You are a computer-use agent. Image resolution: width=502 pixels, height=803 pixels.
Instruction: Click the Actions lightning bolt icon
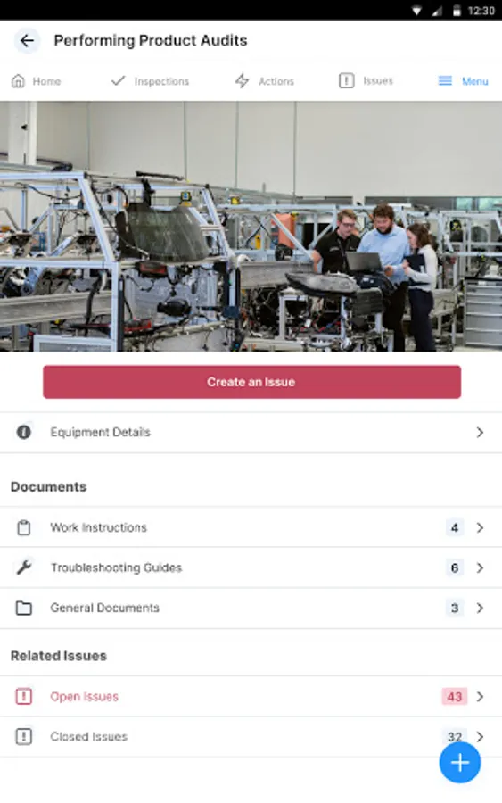point(242,80)
